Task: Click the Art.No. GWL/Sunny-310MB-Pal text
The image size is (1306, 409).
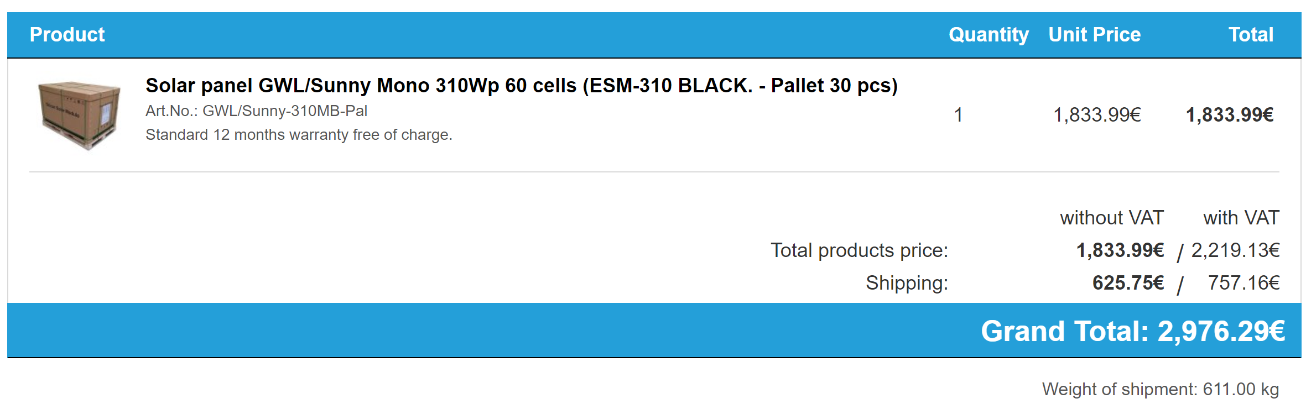Action: [x=256, y=111]
